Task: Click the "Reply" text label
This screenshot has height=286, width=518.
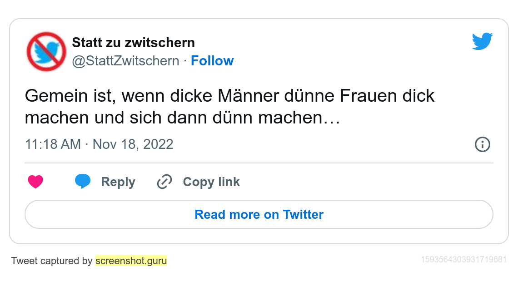Action: pos(118,182)
